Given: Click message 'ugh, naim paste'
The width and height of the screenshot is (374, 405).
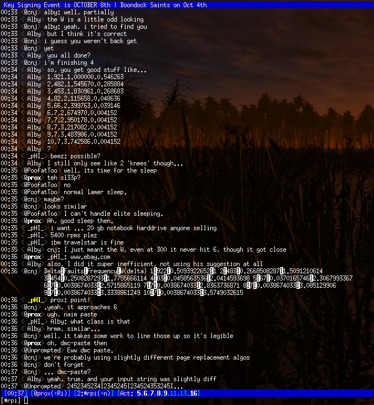Looking at the screenshot, I should [72, 315].
